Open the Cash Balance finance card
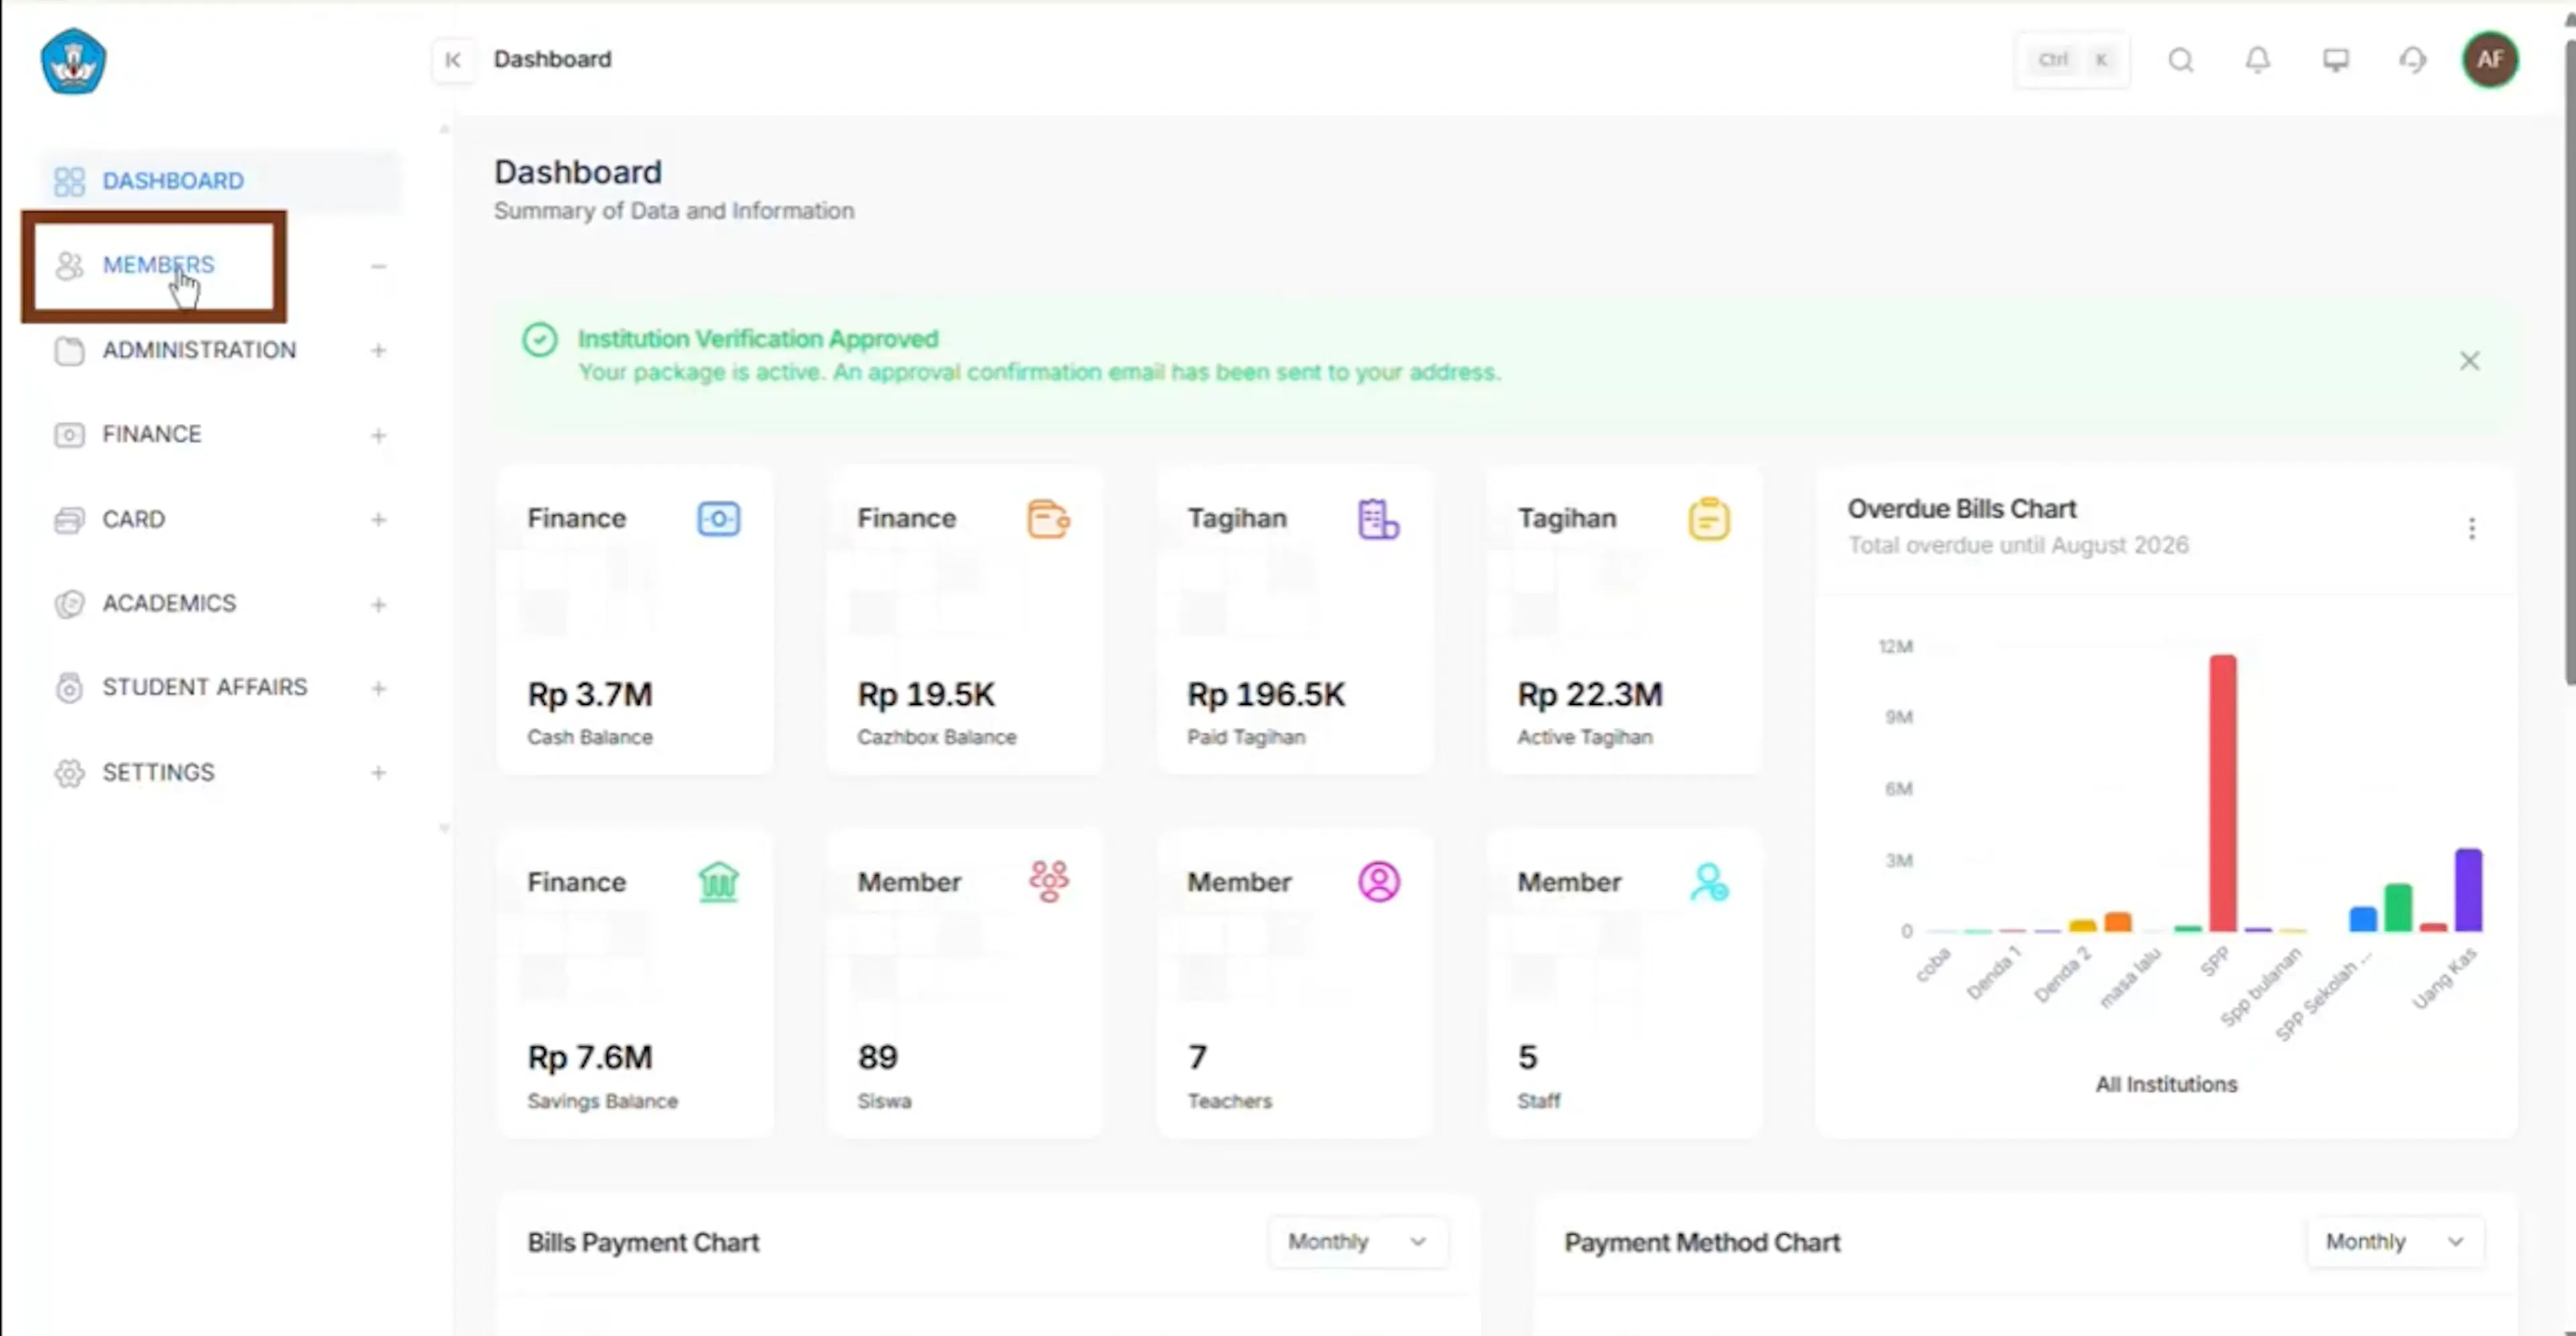Viewport: 2576px width, 1336px height. (635, 620)
